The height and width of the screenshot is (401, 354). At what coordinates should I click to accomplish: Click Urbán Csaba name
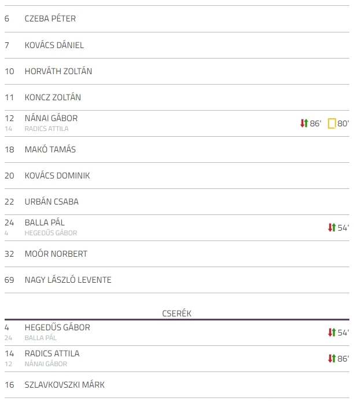[51, 202]
